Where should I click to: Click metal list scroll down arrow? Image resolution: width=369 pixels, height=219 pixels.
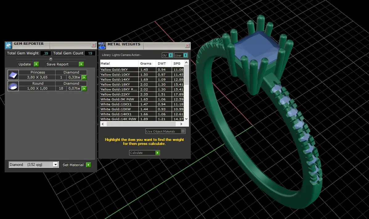coord(187,119)
